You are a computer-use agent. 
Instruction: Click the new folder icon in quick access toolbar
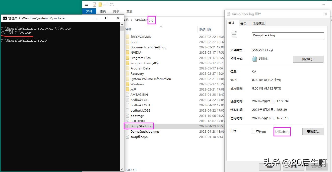point(100,4)
